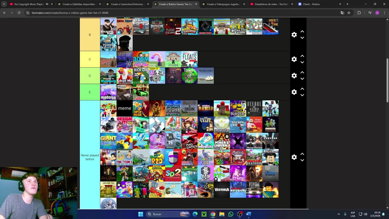Open a new Chrome tab
Viewport: 389px width, 219px height.
pyautogui.click(x=347, y=4)
